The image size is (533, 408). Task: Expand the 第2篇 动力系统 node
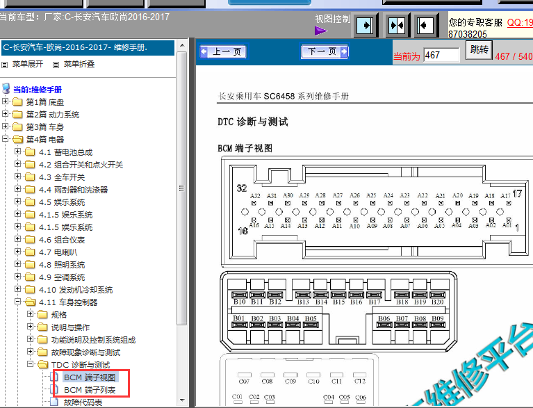5,113
